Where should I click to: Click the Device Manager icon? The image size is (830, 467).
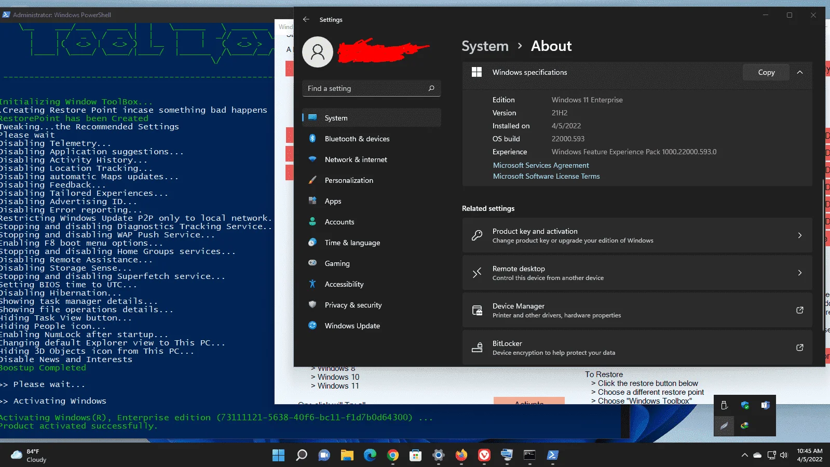(477, 310)
